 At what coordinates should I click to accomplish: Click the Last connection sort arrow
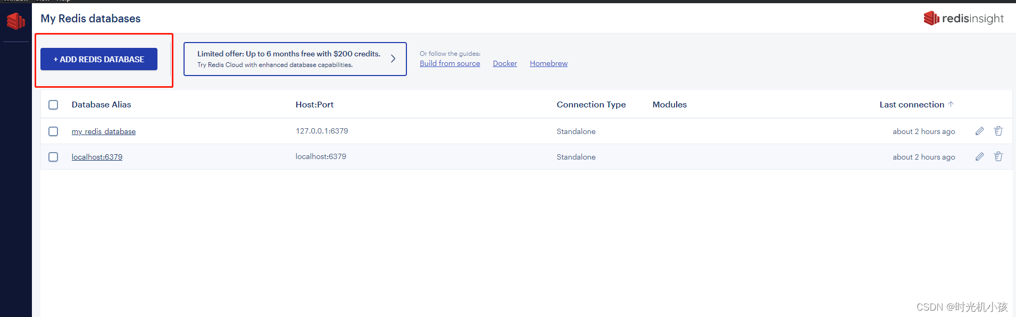pyautogui.click(x=951, y=104)
